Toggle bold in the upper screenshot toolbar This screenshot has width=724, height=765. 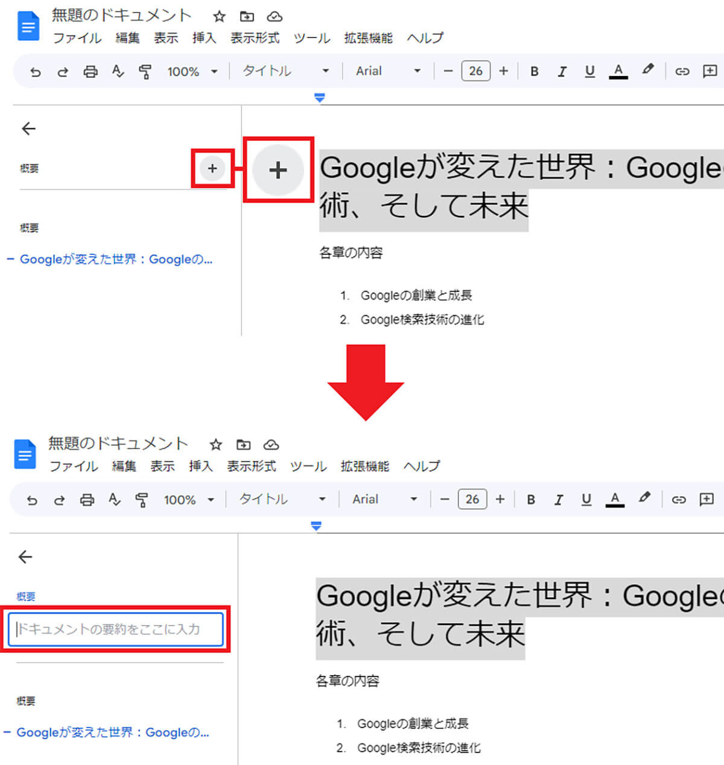click(534, 72)
